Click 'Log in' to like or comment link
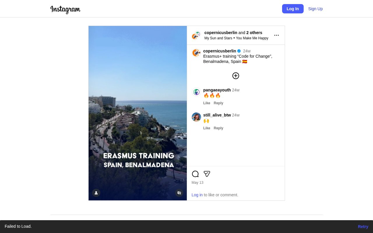Viewport: 373px width, 233px height. click(197, 195)
